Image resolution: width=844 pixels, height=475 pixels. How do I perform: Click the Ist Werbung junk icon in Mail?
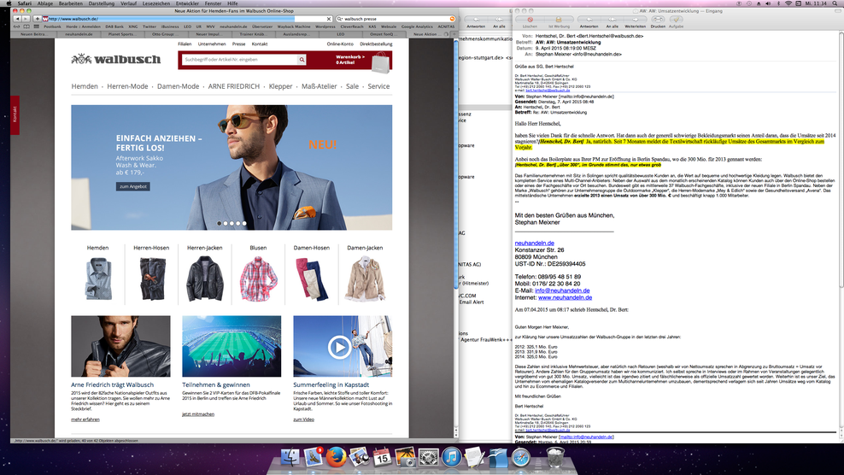[559, 20]
